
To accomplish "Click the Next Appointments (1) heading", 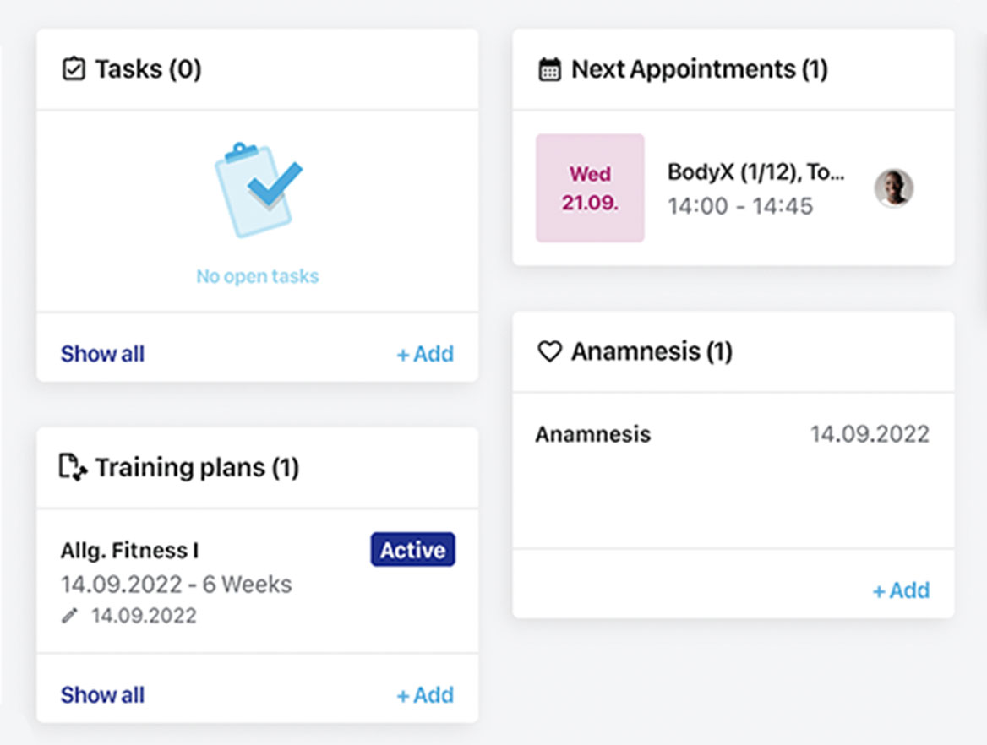I will pos(699,69).
